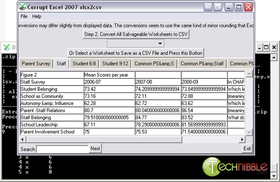The image size is (280, 182).
Task: Open the Student 6-8 tab
Action: [x=84, y=64]
